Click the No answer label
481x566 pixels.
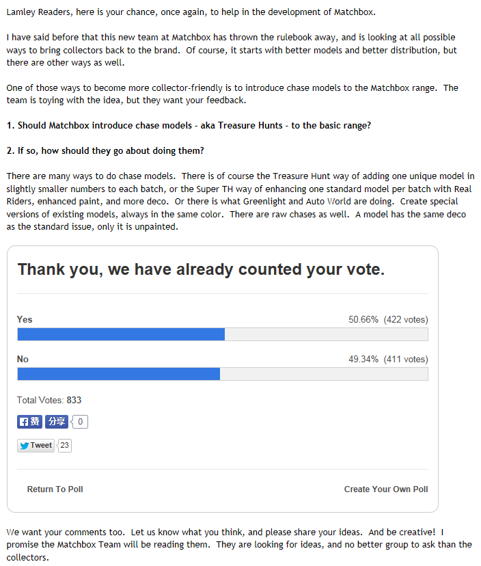pos(23,360)
